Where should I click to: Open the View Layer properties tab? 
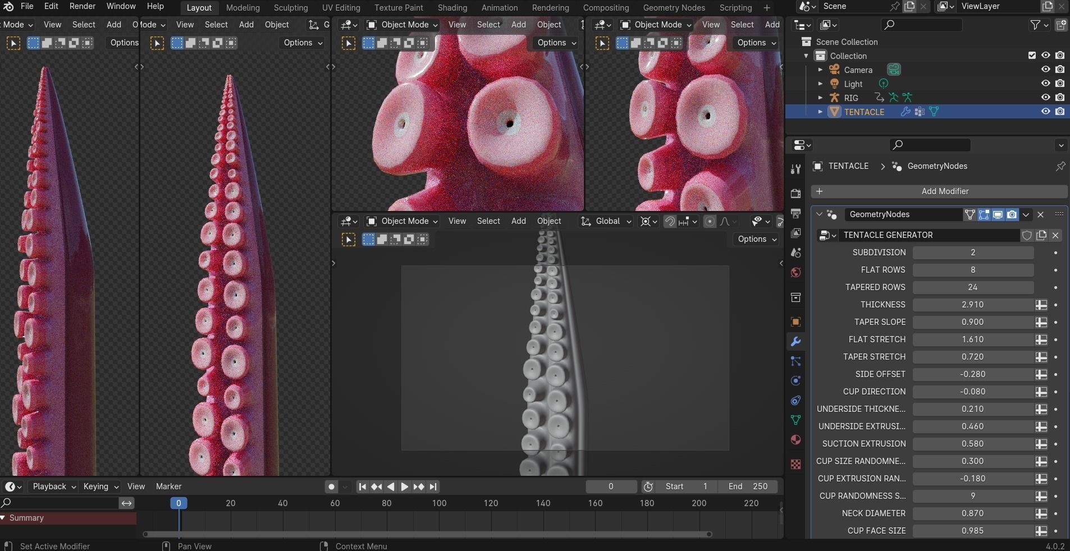[x=795, y=233]
